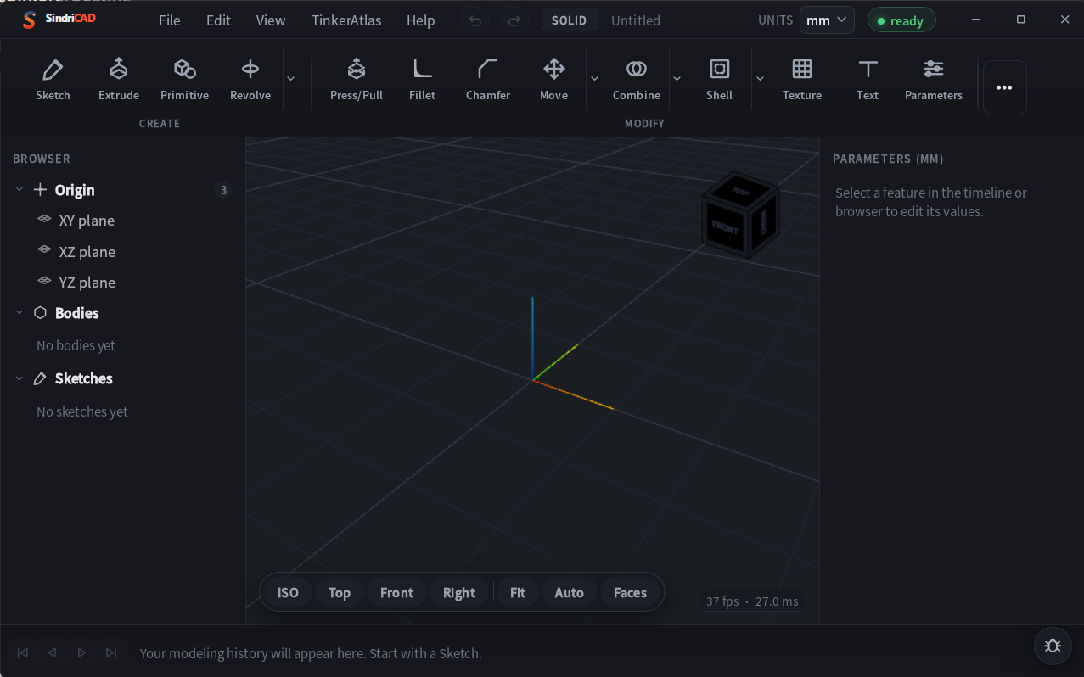
Task: Open the TinkerAtlas menu
Action: [346, 20]
